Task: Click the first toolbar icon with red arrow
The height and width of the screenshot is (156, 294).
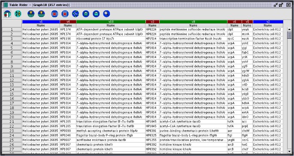Action: pos(7,14)
